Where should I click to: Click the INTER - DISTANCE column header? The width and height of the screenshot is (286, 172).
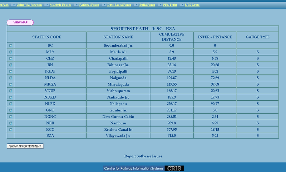215,37
